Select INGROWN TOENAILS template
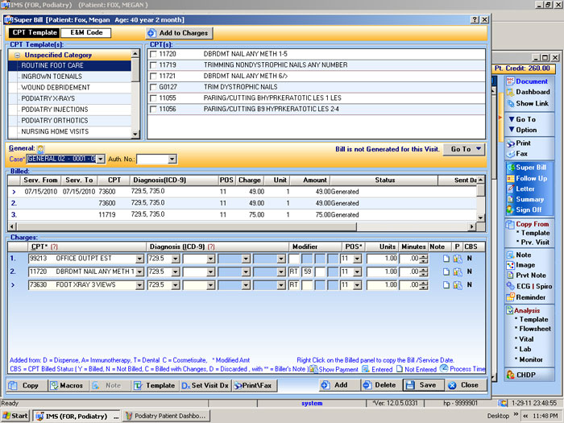564x423 pixels. [x=52, y=77]
